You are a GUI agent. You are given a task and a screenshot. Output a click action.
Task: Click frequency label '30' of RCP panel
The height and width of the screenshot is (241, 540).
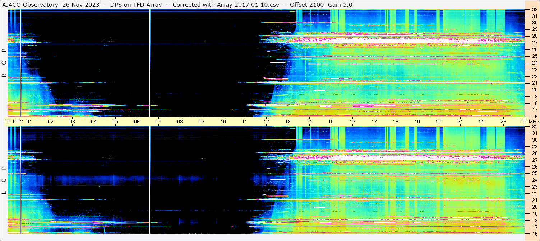pyautogui.click(x=534, y=23)
